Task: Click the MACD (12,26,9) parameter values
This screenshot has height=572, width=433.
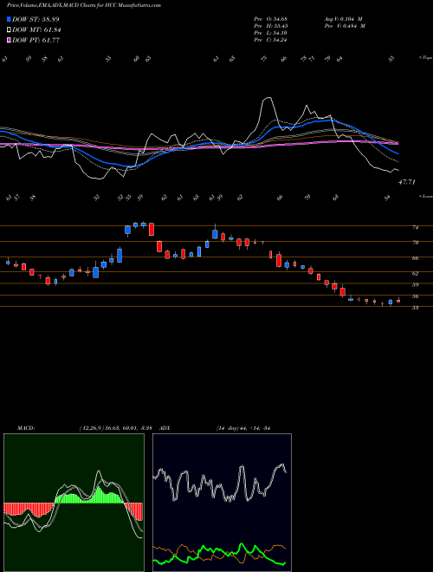Action: (118, 428)
